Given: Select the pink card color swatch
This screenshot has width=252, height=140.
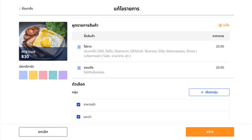Looking at the screenshot, I should pos(43,75).
